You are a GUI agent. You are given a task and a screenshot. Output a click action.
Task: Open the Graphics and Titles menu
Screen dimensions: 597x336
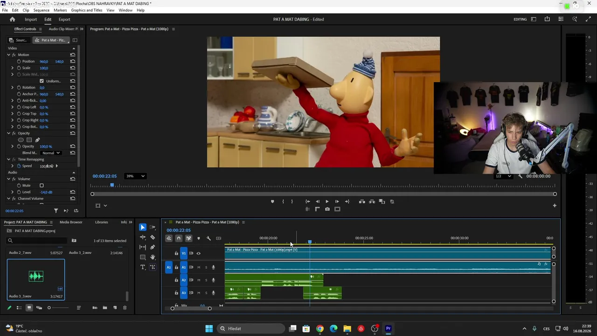coord(87,10)
